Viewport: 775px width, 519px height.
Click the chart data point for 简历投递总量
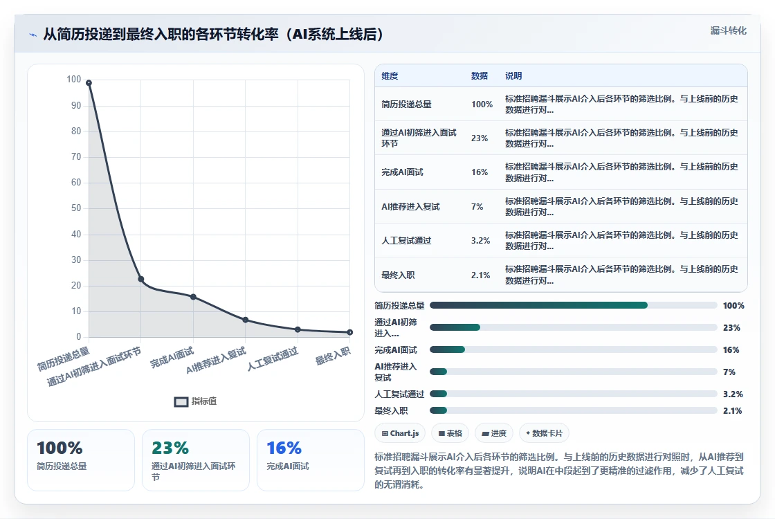(x=89, y=83)
